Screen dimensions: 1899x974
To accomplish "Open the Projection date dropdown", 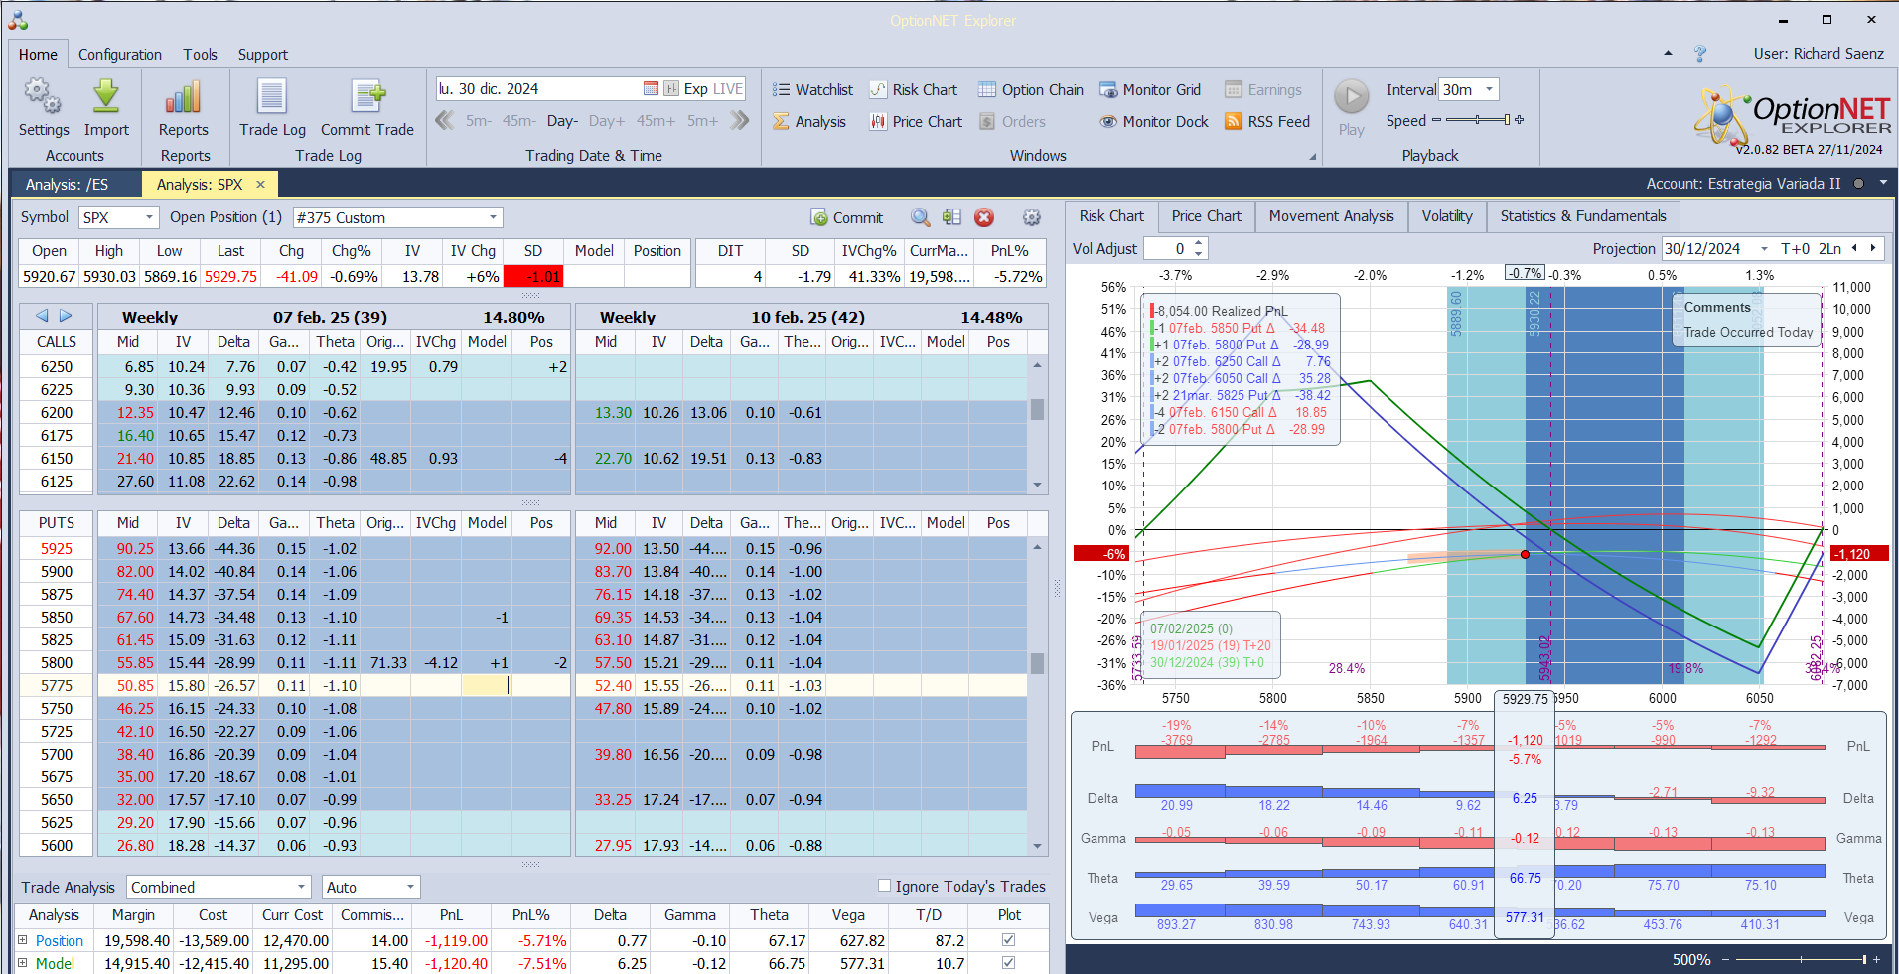I will (x=1764, y=249).
